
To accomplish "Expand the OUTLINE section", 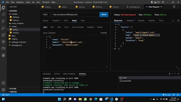I will [23, 89].
